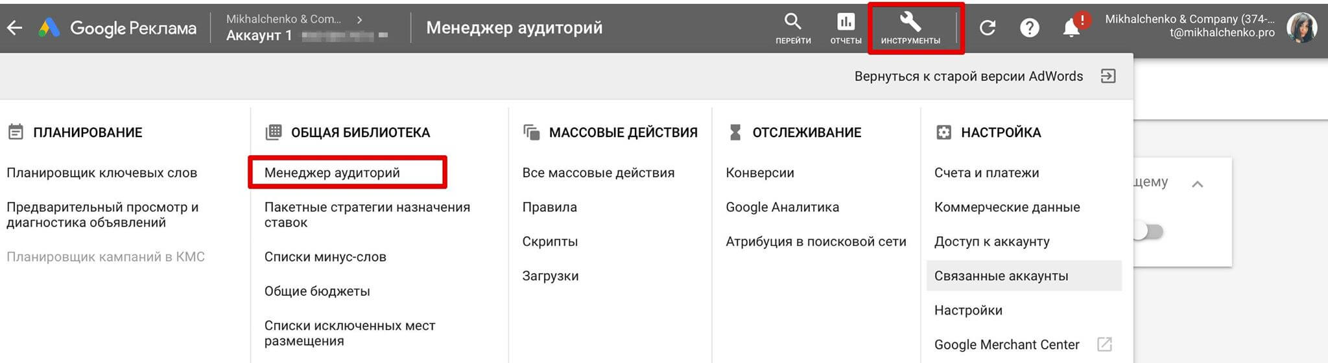The image size is (1328, 363).
Task: Click the Общая библиотека grid icon
Action: (x=274, y=132)
